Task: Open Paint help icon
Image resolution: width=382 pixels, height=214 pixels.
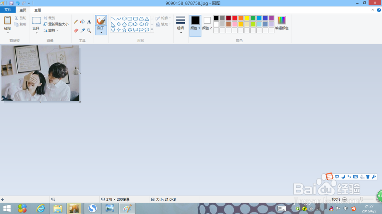Action: click(x=379, y=10)
